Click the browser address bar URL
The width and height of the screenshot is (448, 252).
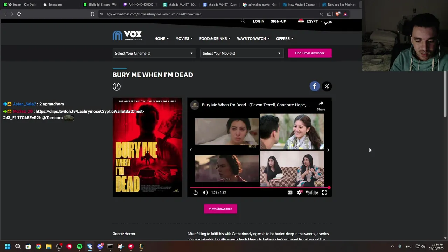click(154, 14)
